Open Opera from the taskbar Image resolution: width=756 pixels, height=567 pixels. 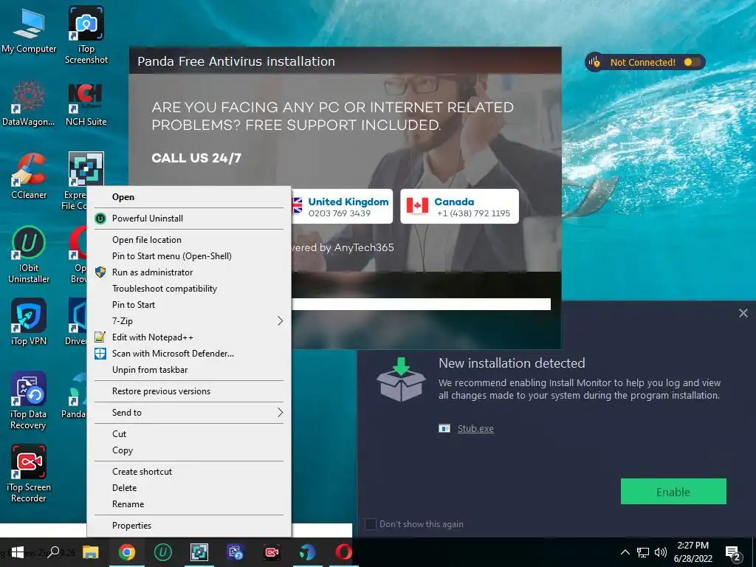coord(343,552)
